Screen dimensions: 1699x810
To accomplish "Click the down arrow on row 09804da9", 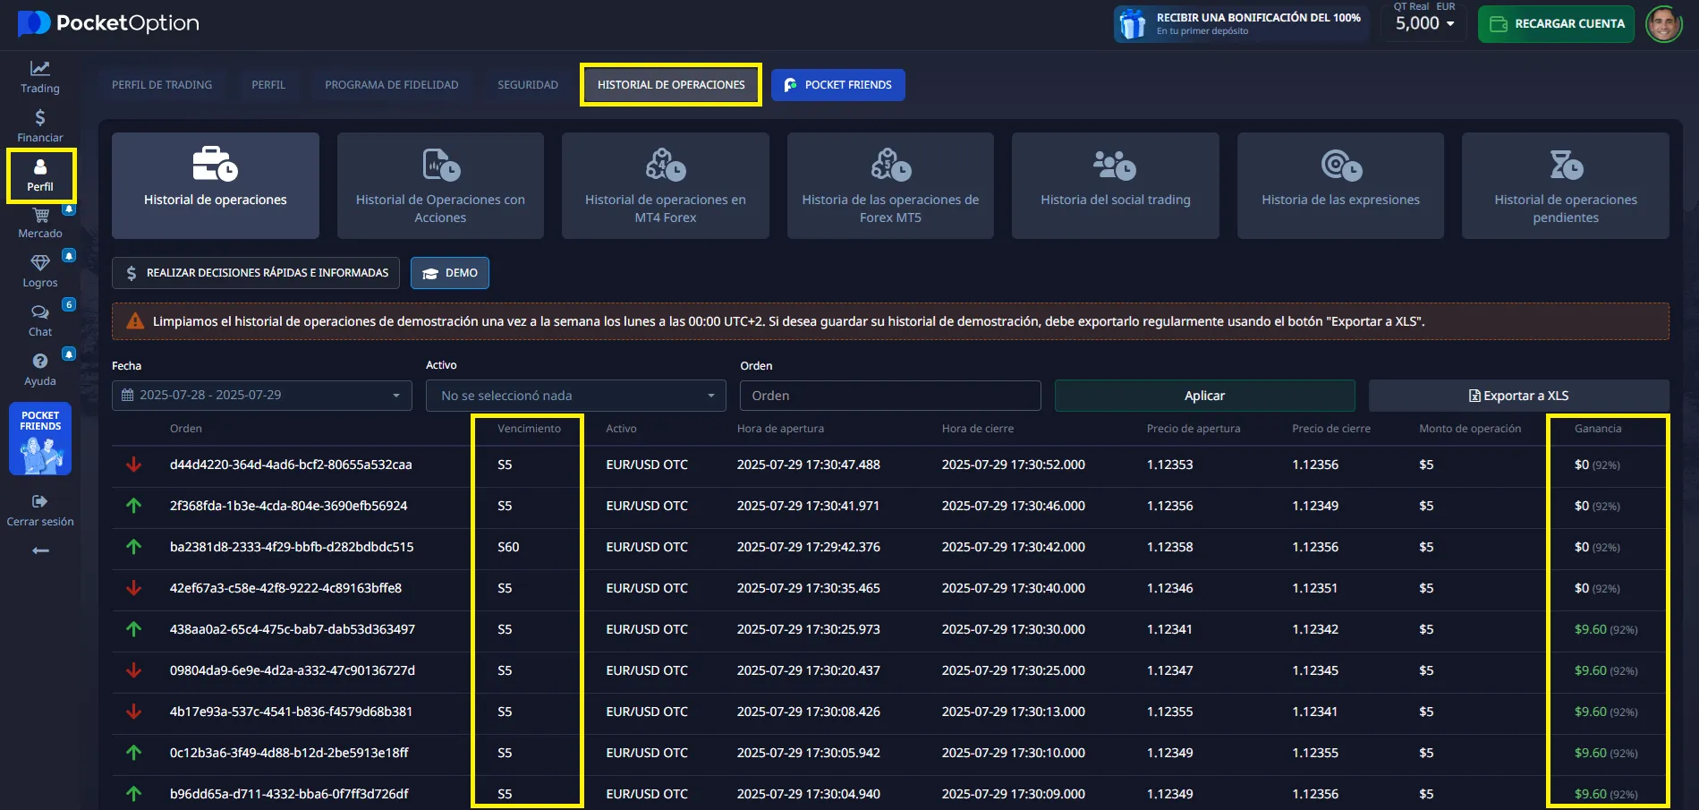I will 134,670.
